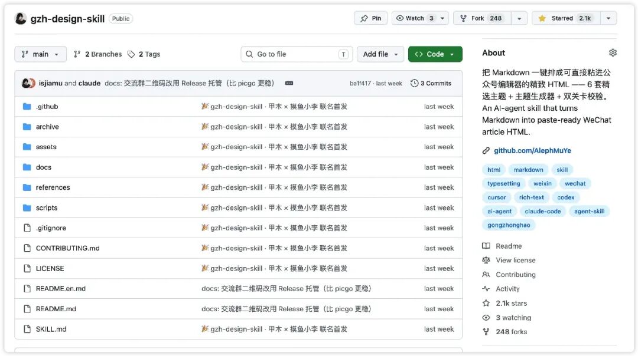Open the Activity link
The height and width of the screenshot is (356, 638).
point(501,289)
